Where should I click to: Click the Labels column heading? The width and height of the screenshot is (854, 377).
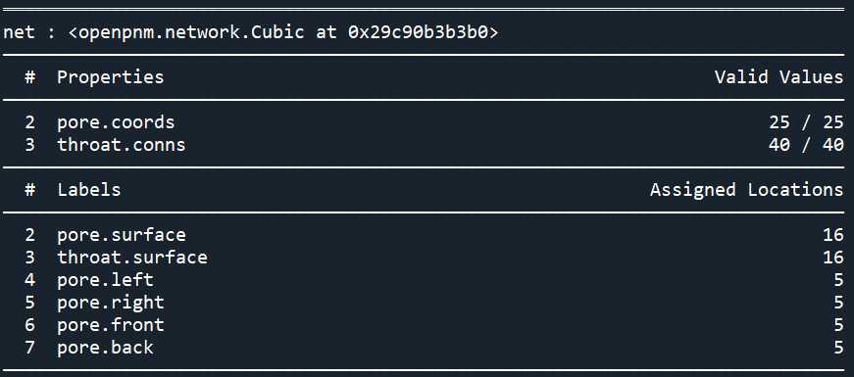[89, 189]
